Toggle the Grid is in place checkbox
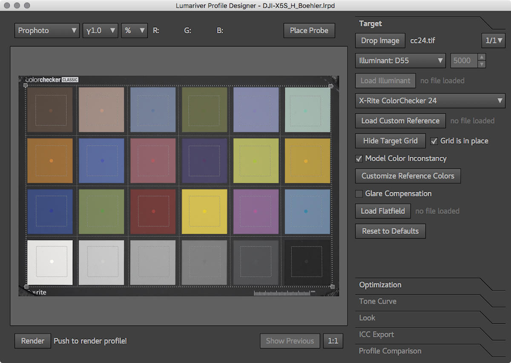Image resolution: width=511 pixels, height=363 pixels. click(434, 141)
